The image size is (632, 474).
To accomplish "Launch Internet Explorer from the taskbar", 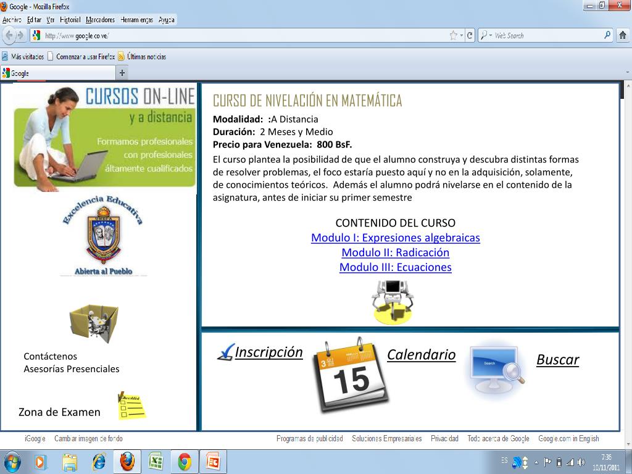I will [x=98, y=462].
